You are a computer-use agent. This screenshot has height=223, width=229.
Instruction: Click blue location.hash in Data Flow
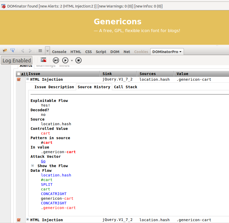[56, 175]
